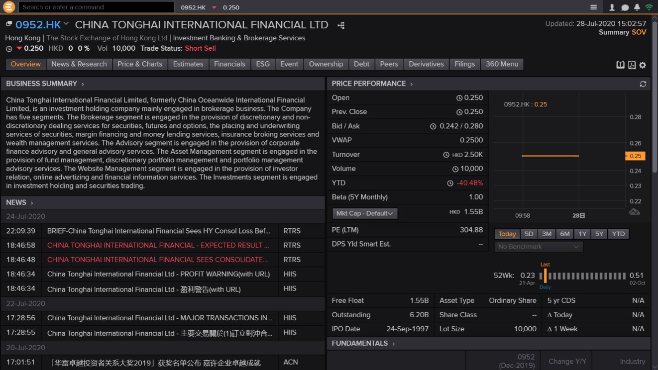Open the SEES CONSOLIDATE news headline

point(157,260)
